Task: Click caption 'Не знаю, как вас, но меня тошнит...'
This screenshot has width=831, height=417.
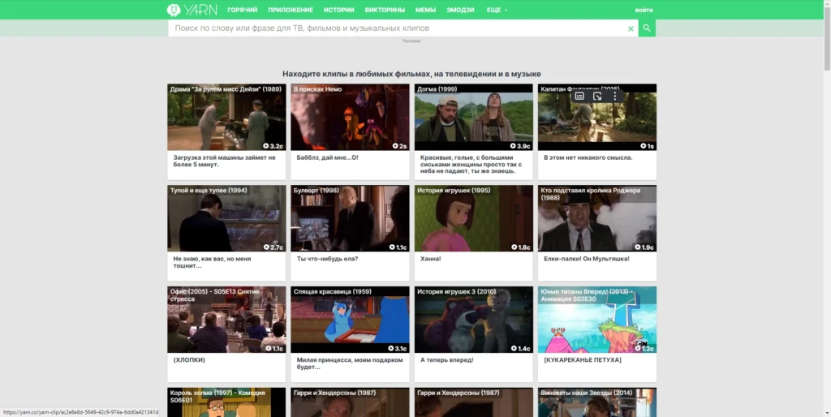Action: click(212, 262)
